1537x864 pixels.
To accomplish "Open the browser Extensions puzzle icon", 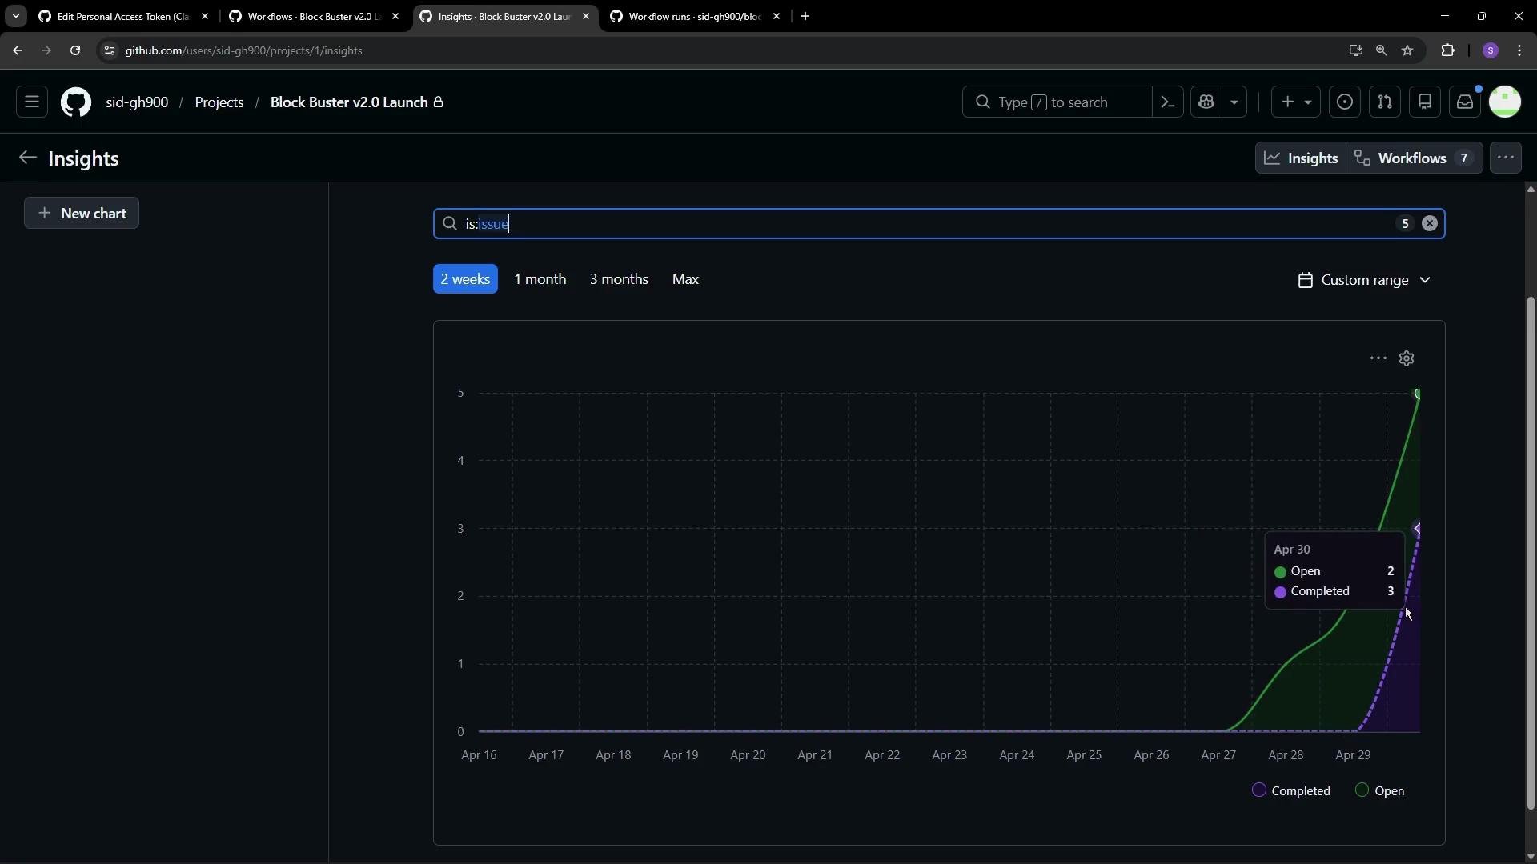I will tap(1447, 50).
